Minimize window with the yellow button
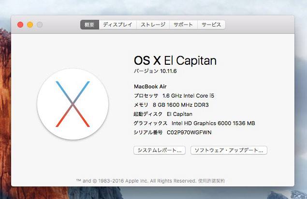This screenshot has height=199, width=307. [x=30, y=25]
